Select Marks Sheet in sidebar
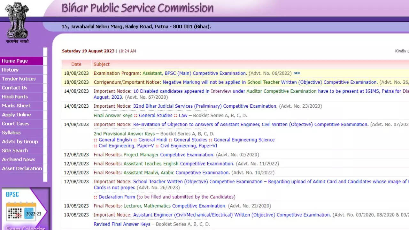The image size is (409, 230). coord(16,106)
